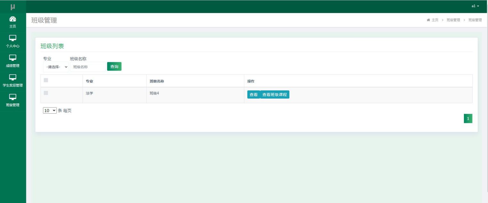
Task: Click 查看班级课程 button for 班级4
Action: tap(275, 95)
